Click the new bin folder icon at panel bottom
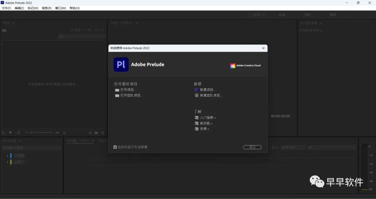This screenshot has width=376, height=199. tap(96, 132)
